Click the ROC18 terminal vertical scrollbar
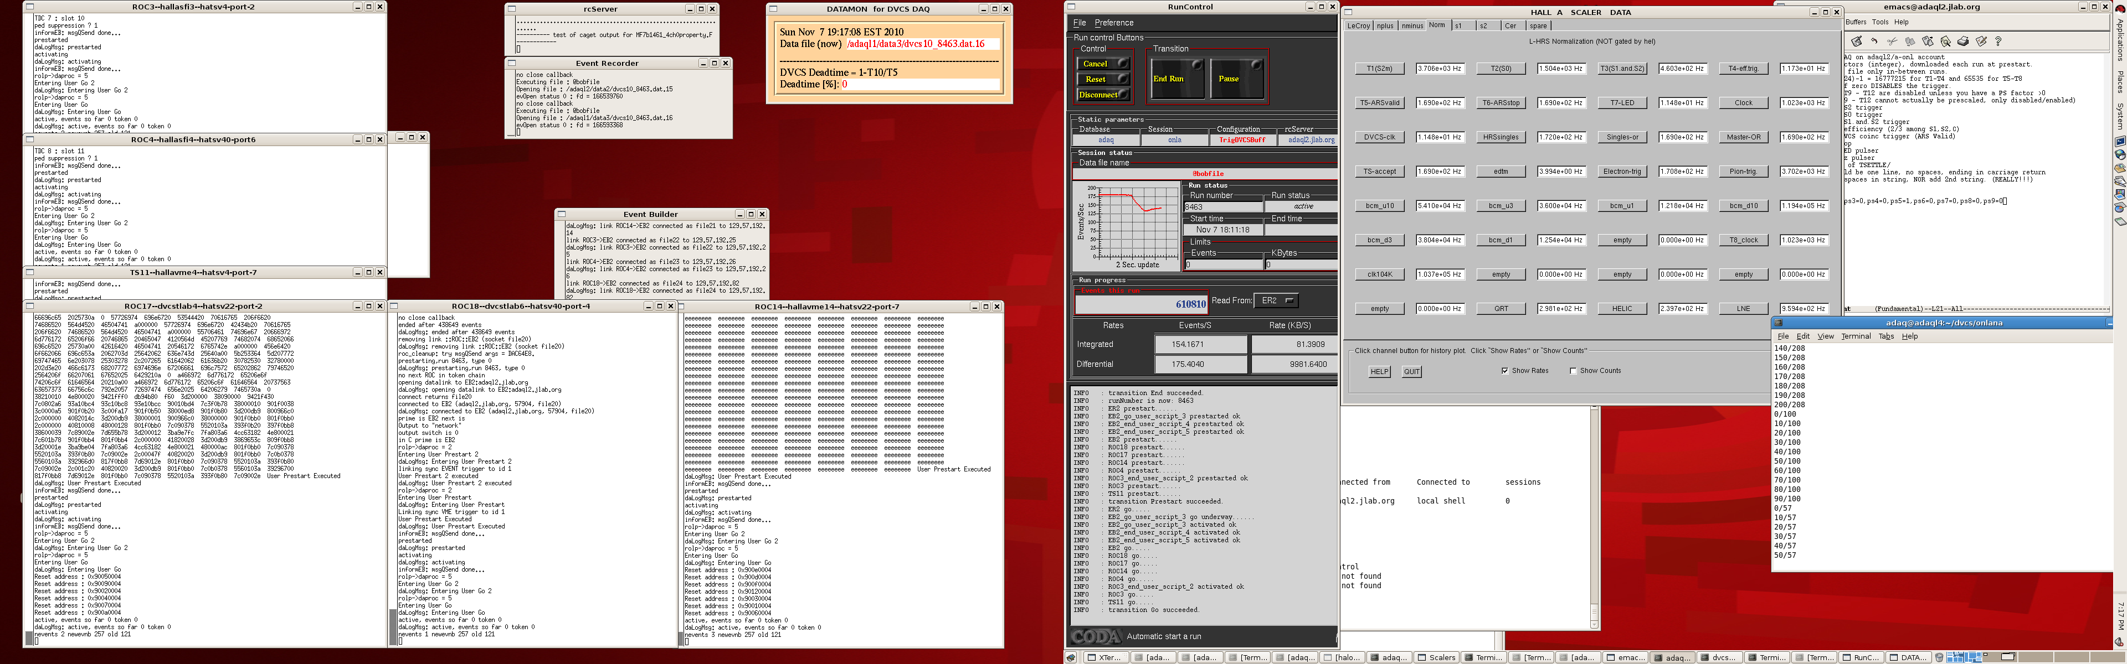This screenshot has height=664, width=2127. pyautogui.click(x=392, y=479)
